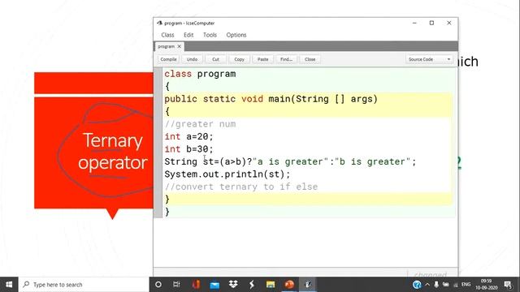Close the BlueJ editor window
The width and height of the screenshot is (520, 292).
click(449, 23)
